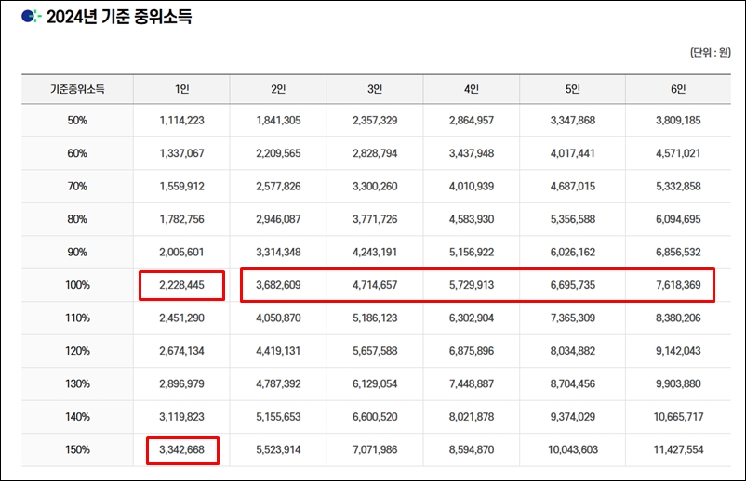The image size is (746, 481).
Task: Select the value 6,695,735
Action: click(x=573, y=285)
